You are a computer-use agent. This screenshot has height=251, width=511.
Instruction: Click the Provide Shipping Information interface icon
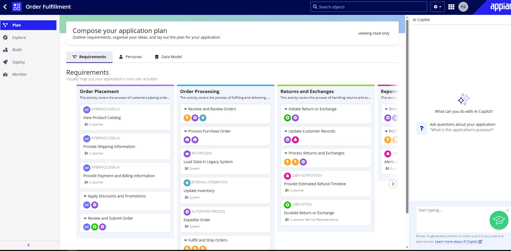coord(87,138)
